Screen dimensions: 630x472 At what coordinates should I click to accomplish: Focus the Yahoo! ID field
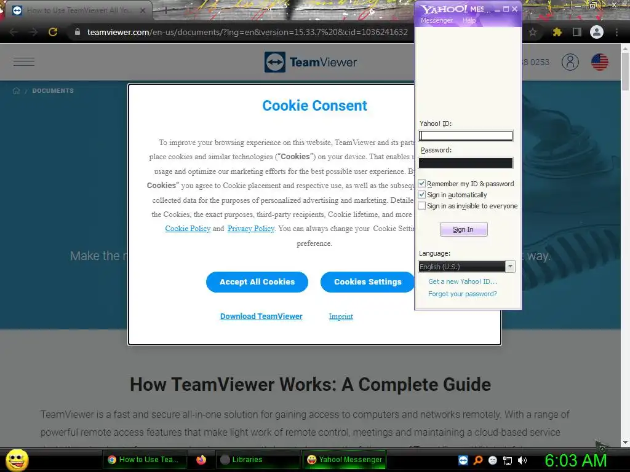[x=466, y=136]
